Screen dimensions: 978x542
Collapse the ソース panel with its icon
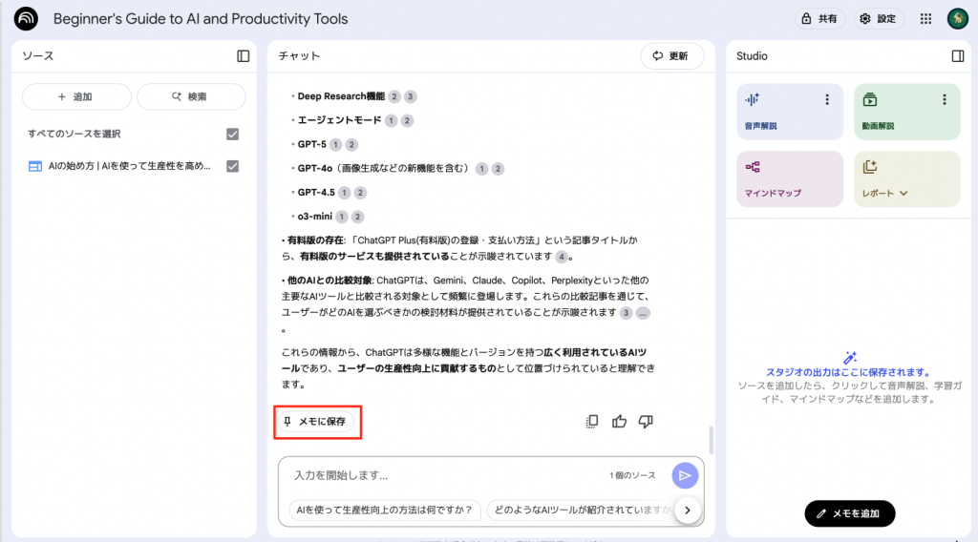pos(244,56)
